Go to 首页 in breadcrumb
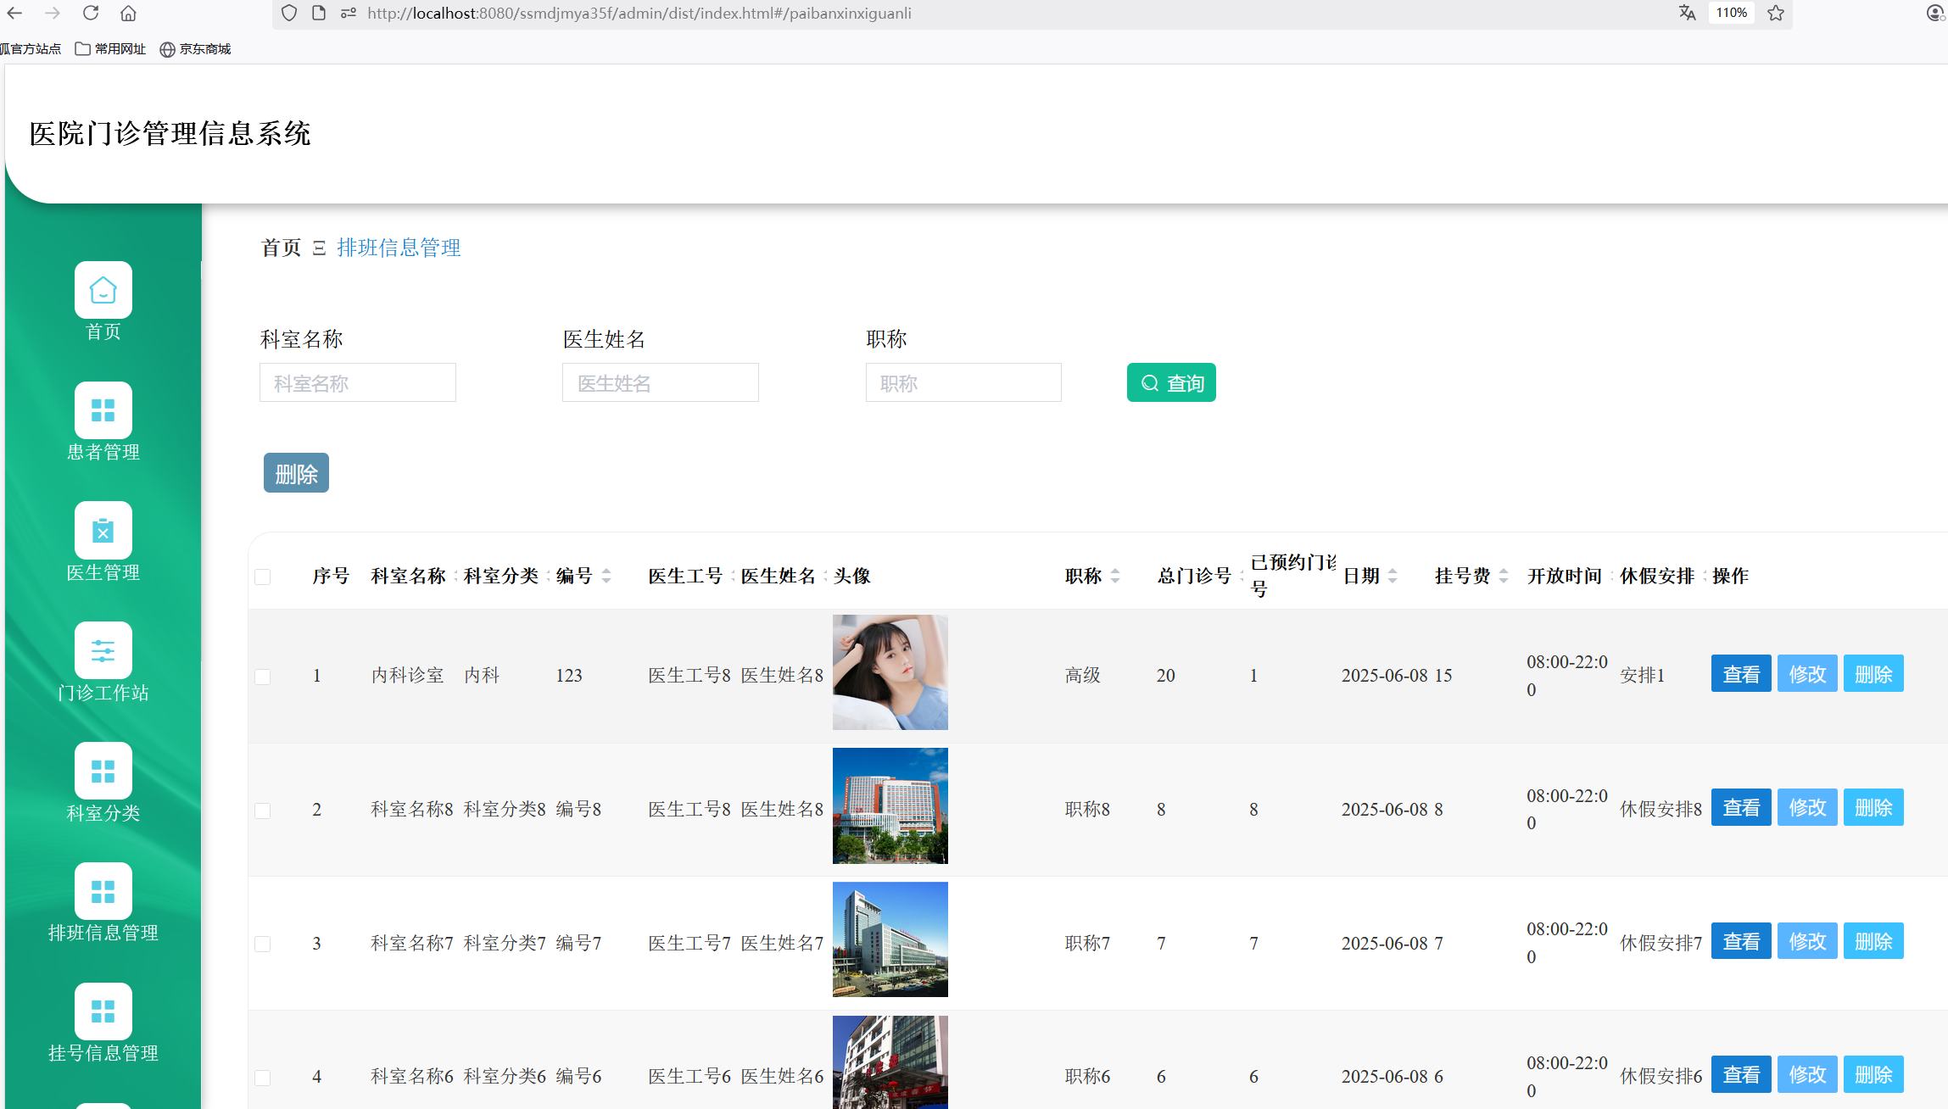1948x1109 pixels. click(x=281, y=248)
